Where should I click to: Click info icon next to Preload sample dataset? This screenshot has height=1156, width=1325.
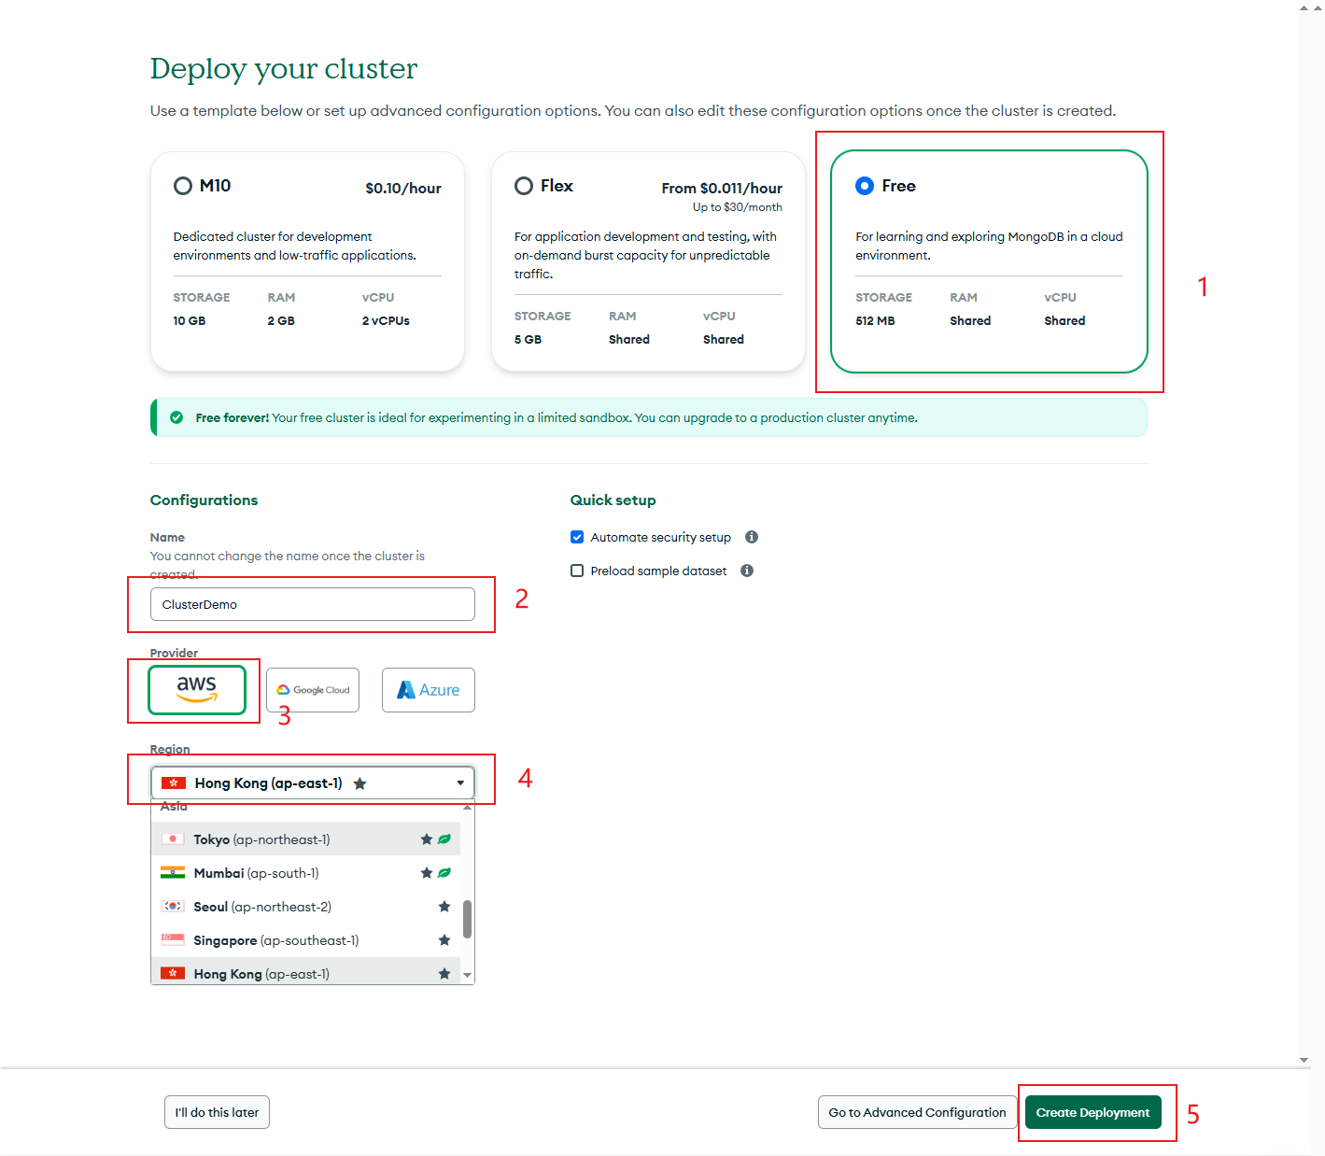747,571
